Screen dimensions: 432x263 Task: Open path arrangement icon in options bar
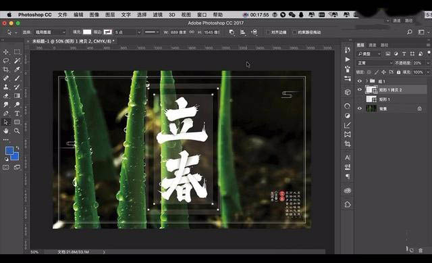[x=254, y=32]
